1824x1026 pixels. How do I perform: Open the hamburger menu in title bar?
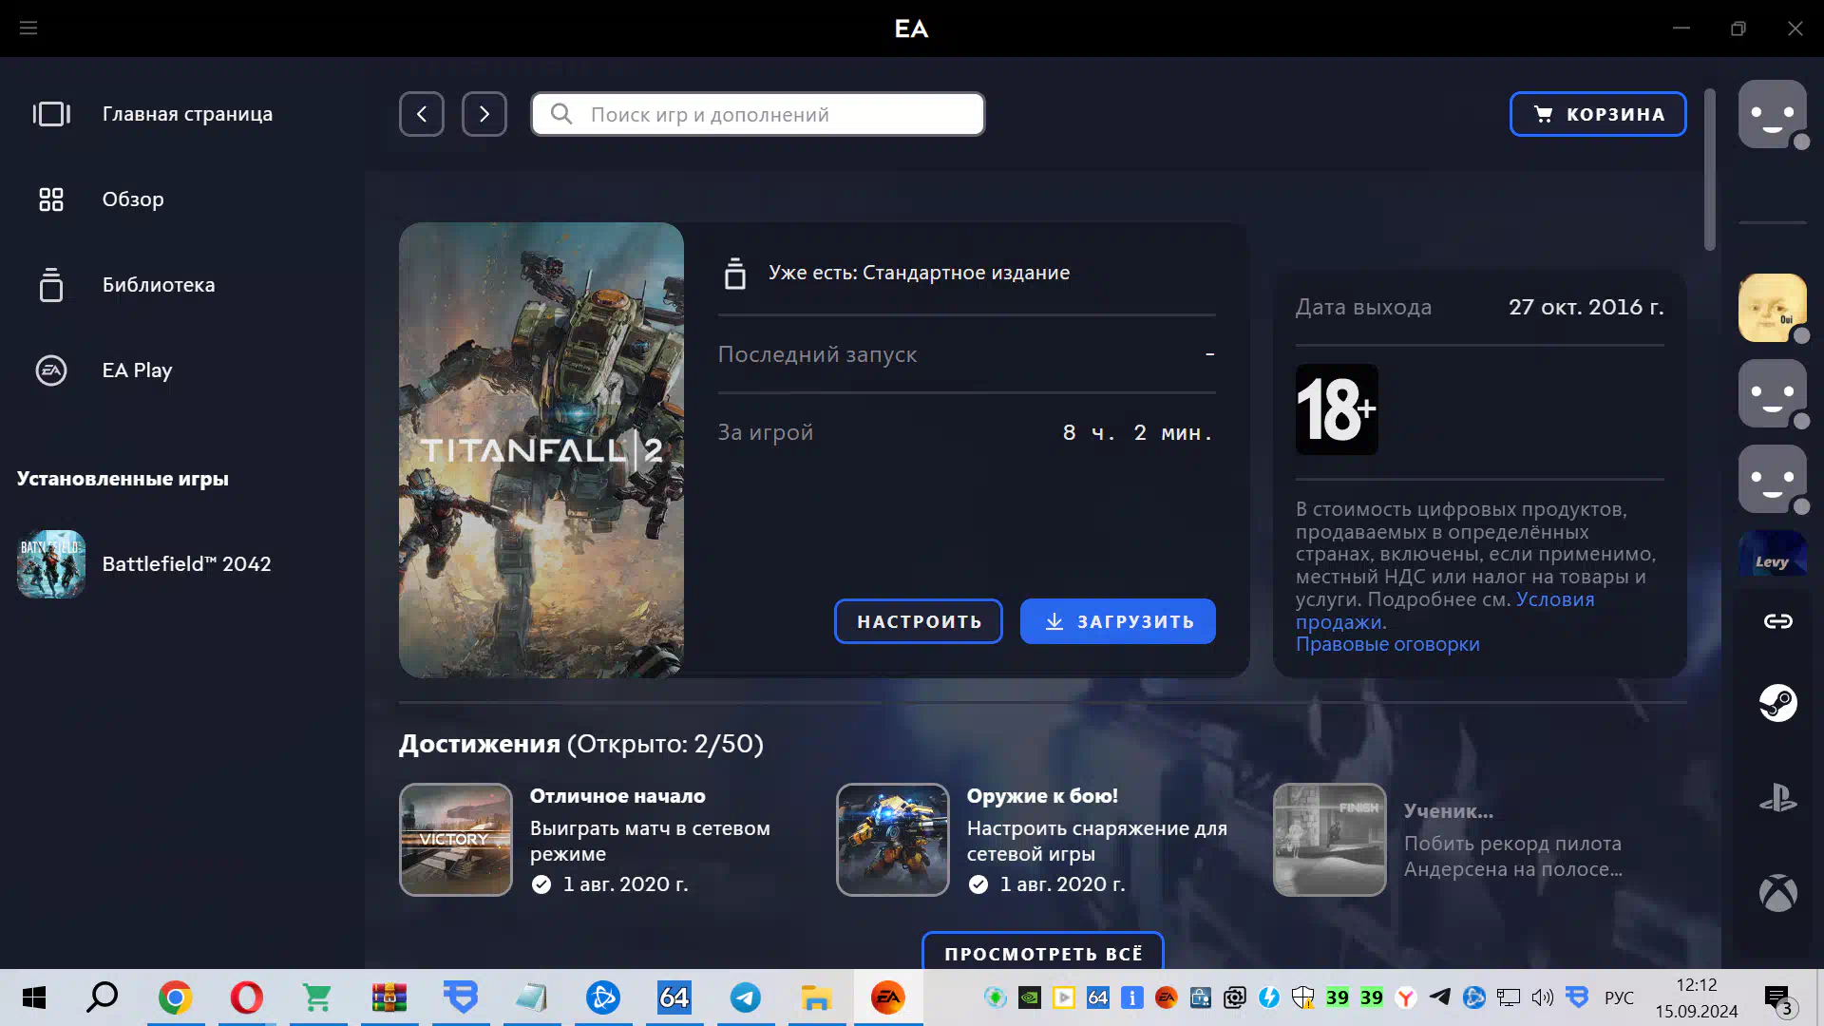coord(28,28)
